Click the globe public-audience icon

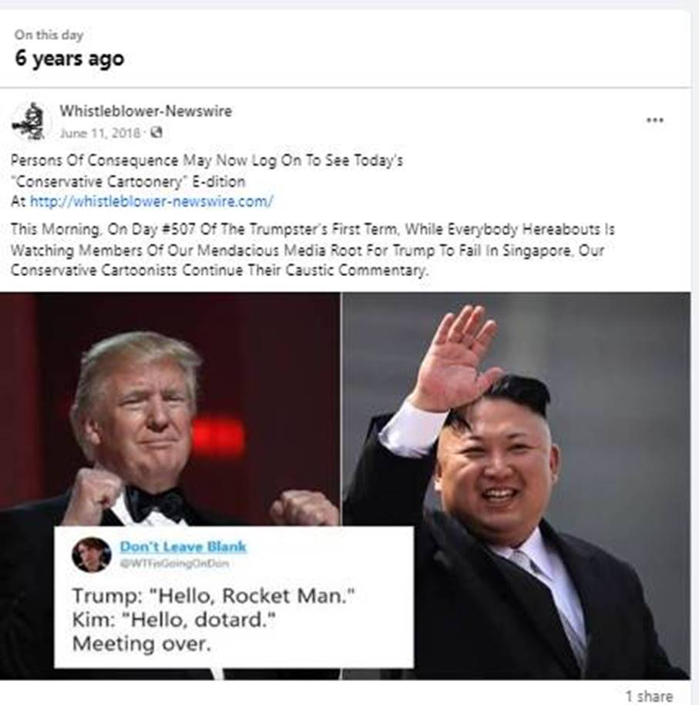156,133
